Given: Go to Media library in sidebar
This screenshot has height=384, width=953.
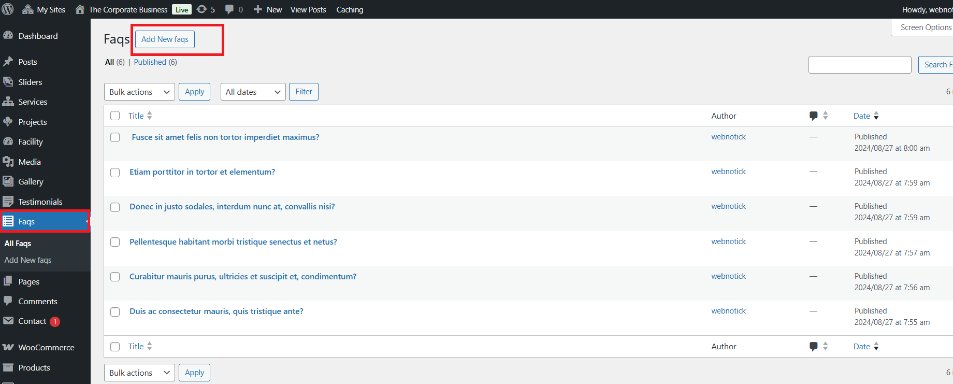Looking at the screenshot, I should [x=30, y=162].
